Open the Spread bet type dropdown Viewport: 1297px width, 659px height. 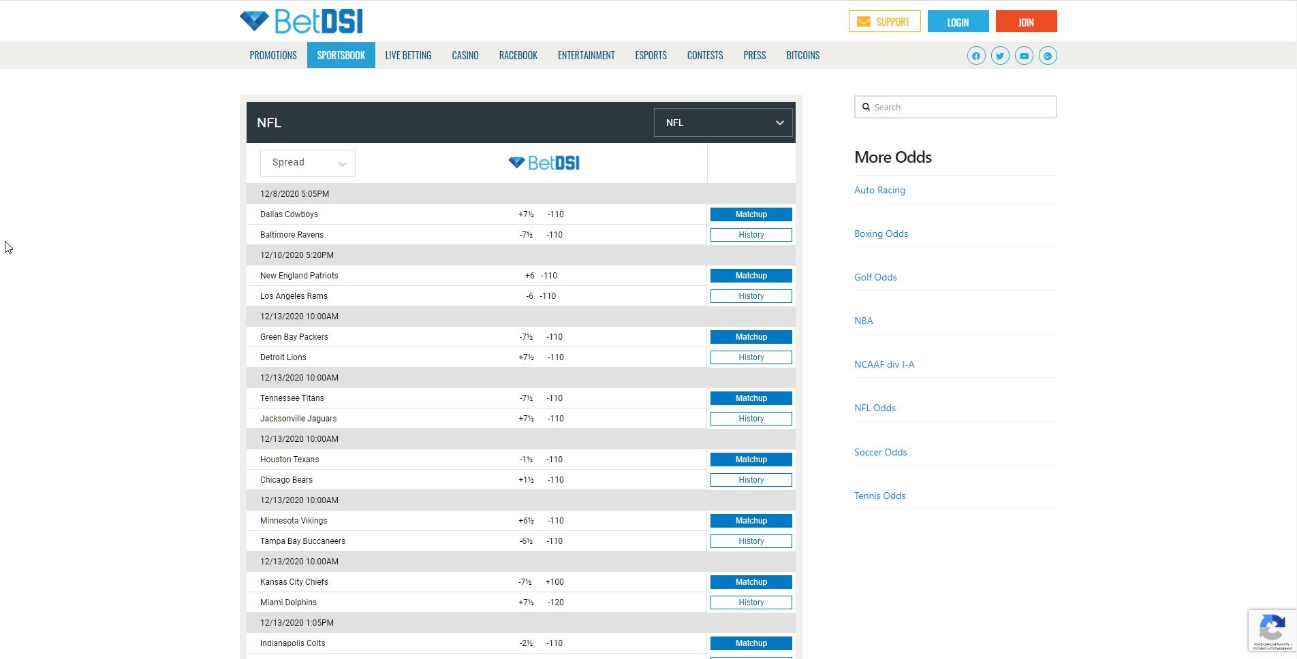point(308,163)
